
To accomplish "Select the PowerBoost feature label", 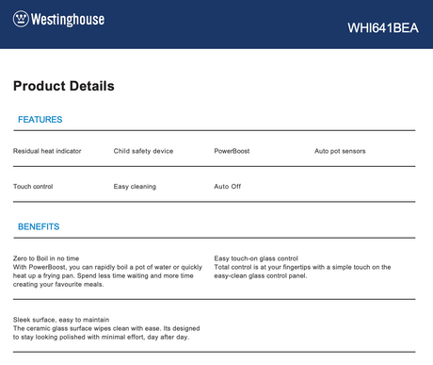I will point(232,151).
